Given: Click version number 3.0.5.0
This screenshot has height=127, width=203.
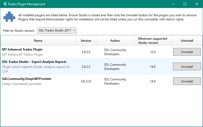Looking at the screenshot, I should 86,52.
